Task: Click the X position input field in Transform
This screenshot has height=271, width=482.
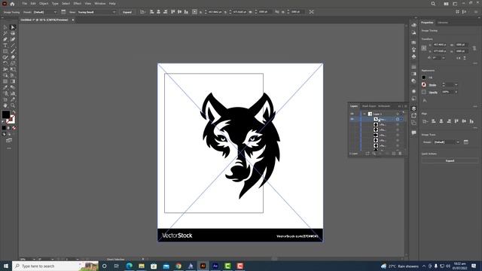Action: pos(440,45)
